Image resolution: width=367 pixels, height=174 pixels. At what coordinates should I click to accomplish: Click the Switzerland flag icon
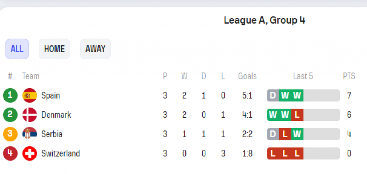29,153
